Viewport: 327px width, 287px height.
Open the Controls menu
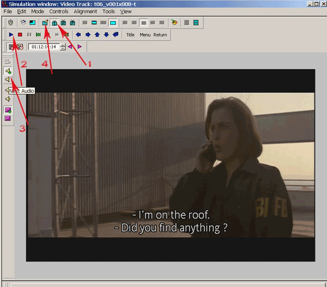(59, 11)
